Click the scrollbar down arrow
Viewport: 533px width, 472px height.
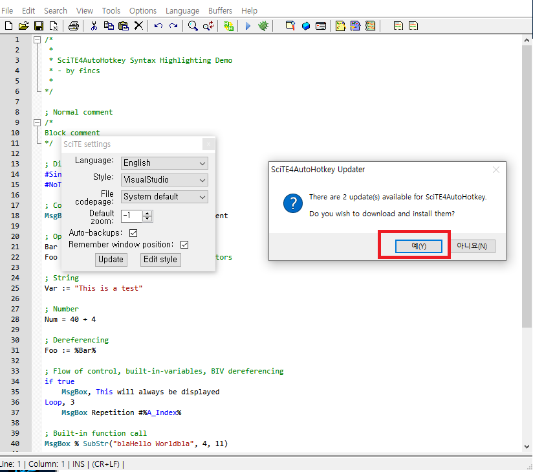click(x=527, y=447)
